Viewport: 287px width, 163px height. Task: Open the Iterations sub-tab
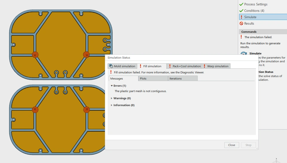(x=183, y=79)
